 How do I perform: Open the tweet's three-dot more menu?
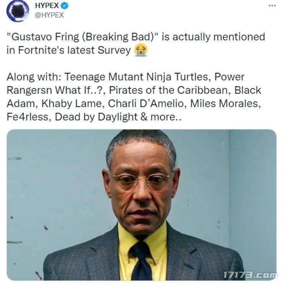[272, 6]
